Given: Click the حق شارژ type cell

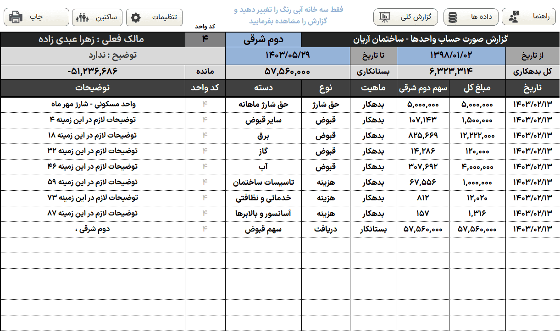Looking at the screenshot, I should coord(326,105).
